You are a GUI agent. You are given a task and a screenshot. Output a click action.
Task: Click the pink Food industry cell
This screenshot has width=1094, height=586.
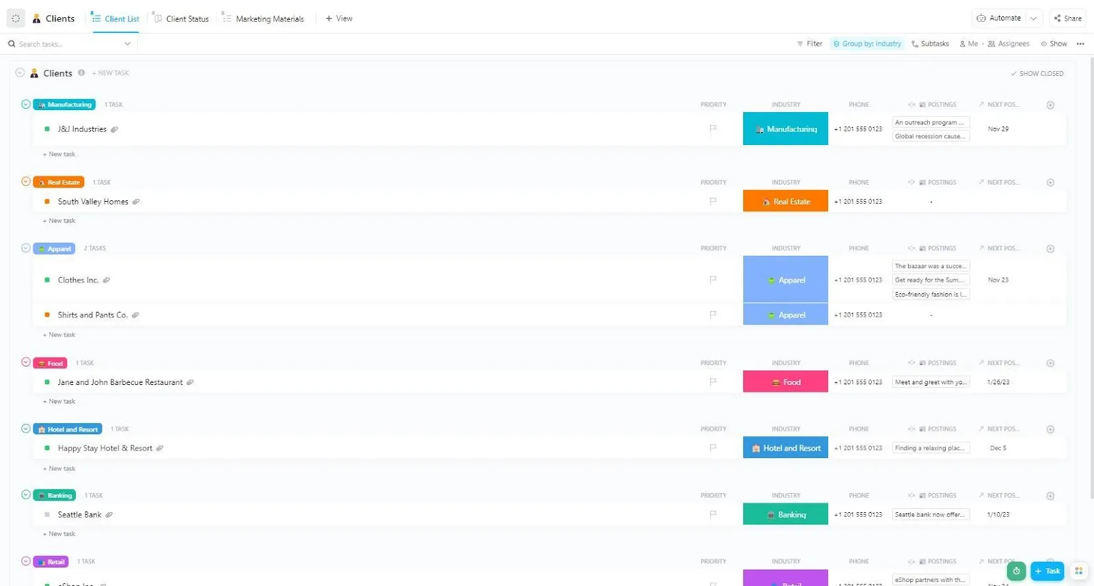pos(786,382)
